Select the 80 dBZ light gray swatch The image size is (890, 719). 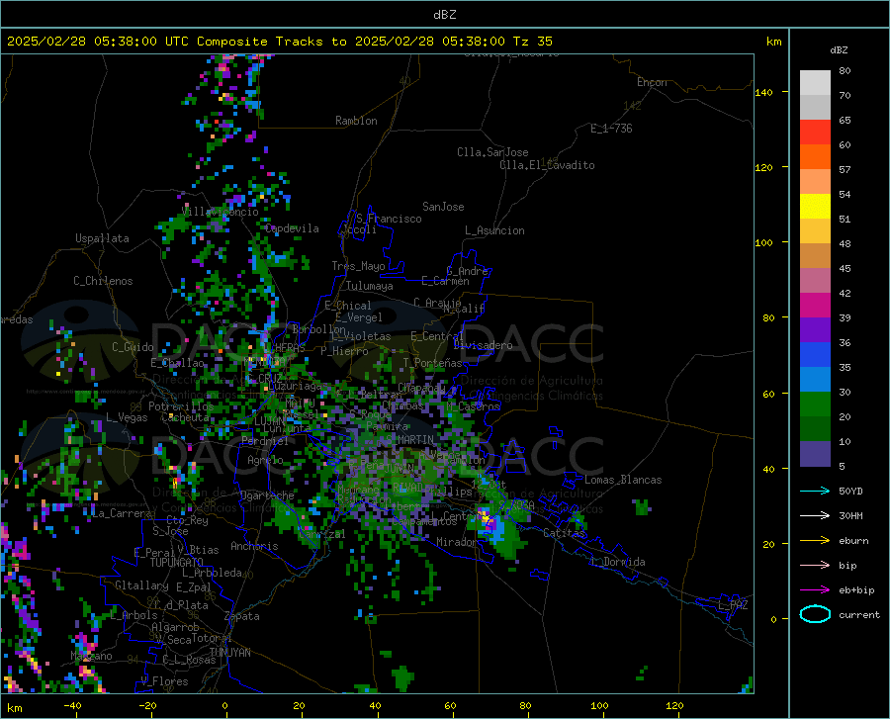click(x=815, y=83)
